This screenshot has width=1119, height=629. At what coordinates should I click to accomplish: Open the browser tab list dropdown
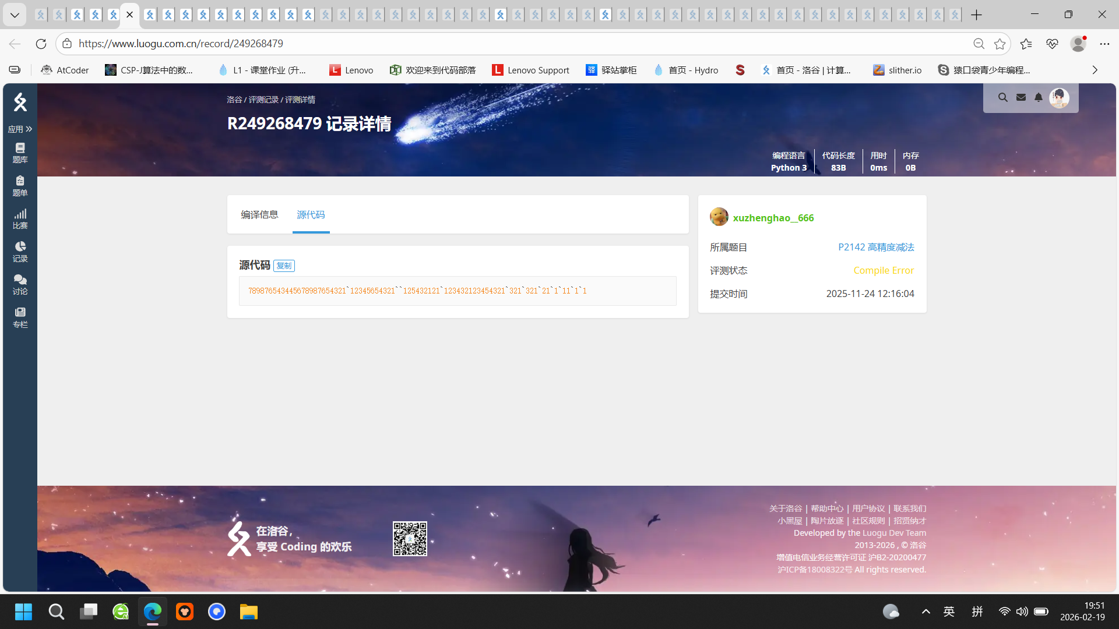click(x=14, y=15)
